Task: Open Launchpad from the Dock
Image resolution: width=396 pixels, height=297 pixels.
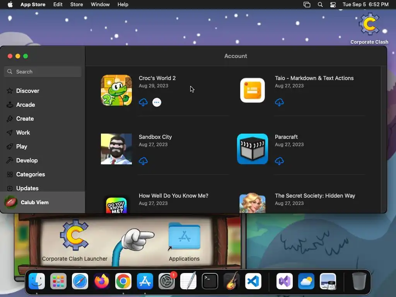Action: click(58, 281)
